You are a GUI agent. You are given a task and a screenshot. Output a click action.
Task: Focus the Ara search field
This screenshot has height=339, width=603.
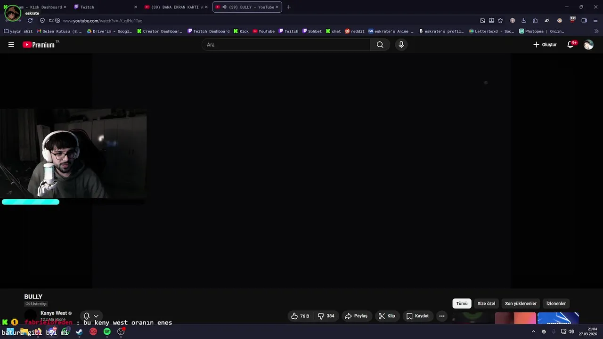pos(286,45)
